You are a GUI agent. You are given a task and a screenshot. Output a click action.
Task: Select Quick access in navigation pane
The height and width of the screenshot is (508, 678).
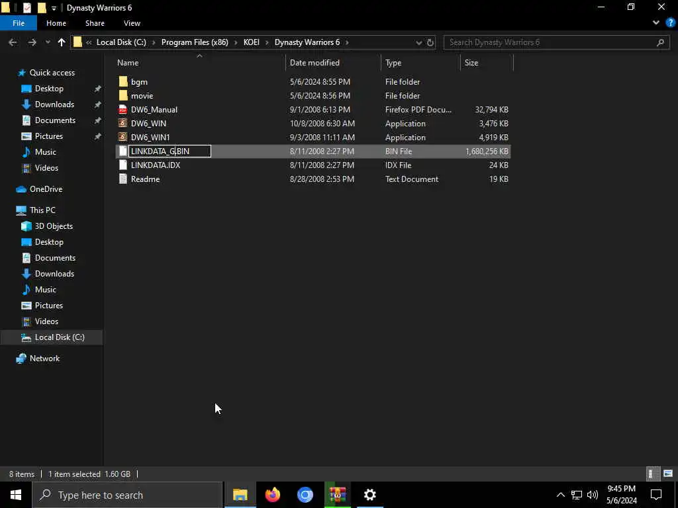(52, 73)
